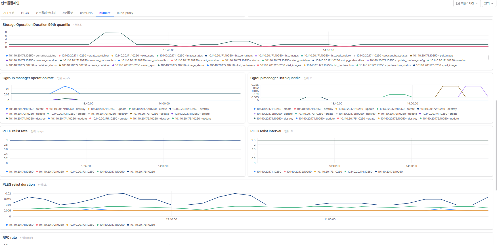Viewport: 497px width, 245px height.
Task: Toggle 10.140.20.171:10250 - container_status series in Storage legend
Action: click(31, 56)
